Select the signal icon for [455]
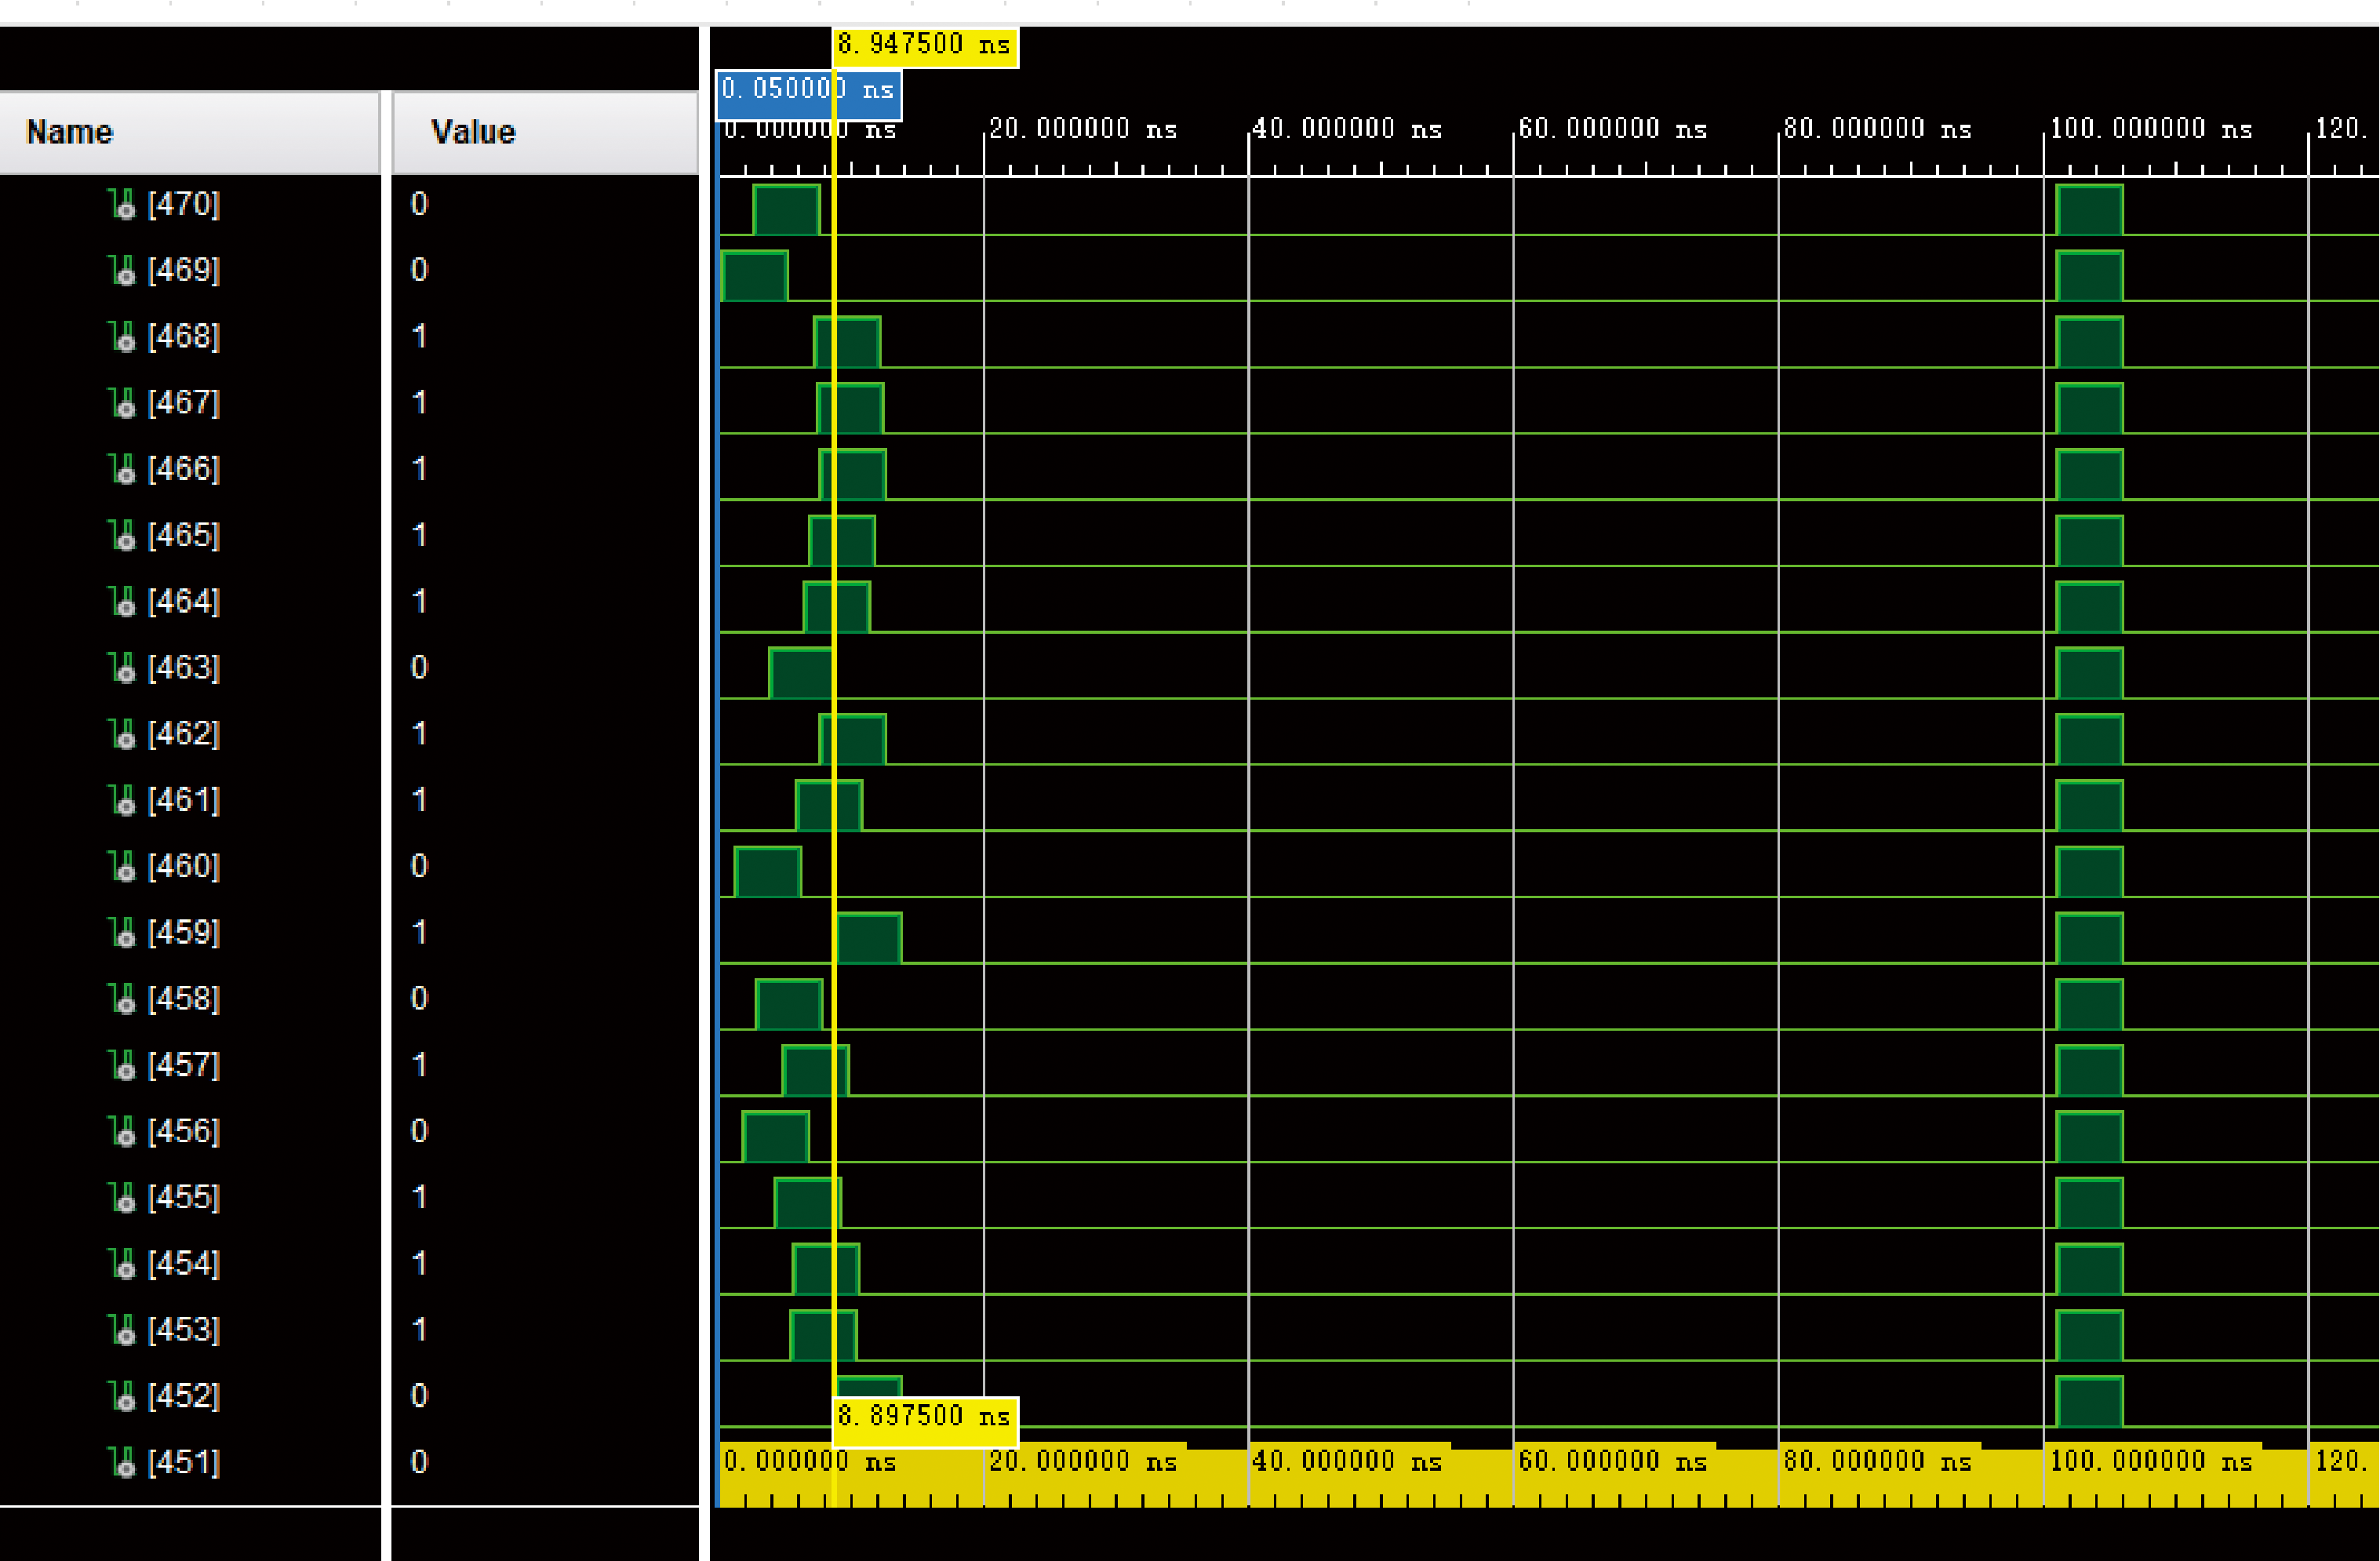 coord(122,1197)
